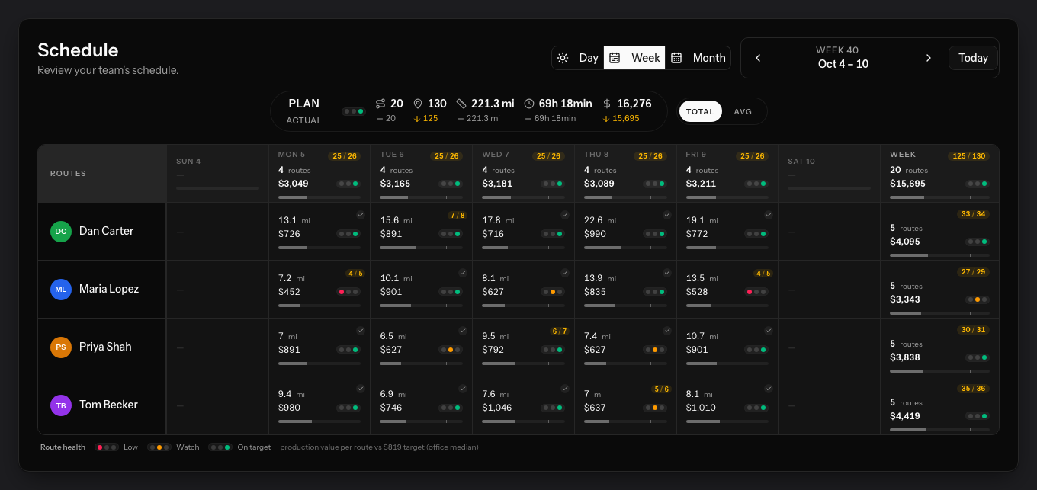Click Dan Carter's DC avatar
This screenshot has height=490, width=1037.
[61, 231]
